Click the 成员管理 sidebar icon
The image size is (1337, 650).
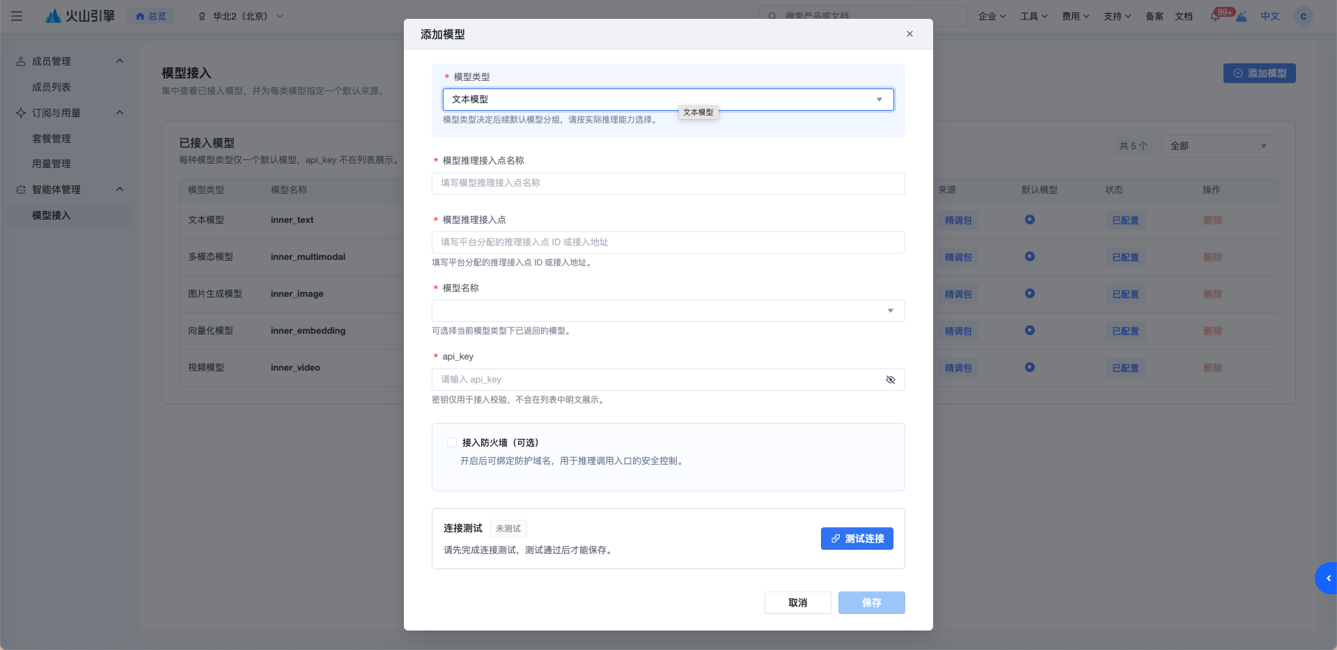21,61
